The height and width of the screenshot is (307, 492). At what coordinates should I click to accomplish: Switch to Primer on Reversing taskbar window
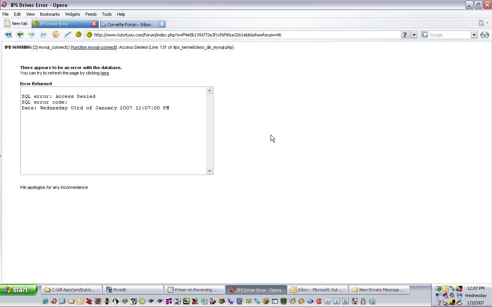pos(194,290)
